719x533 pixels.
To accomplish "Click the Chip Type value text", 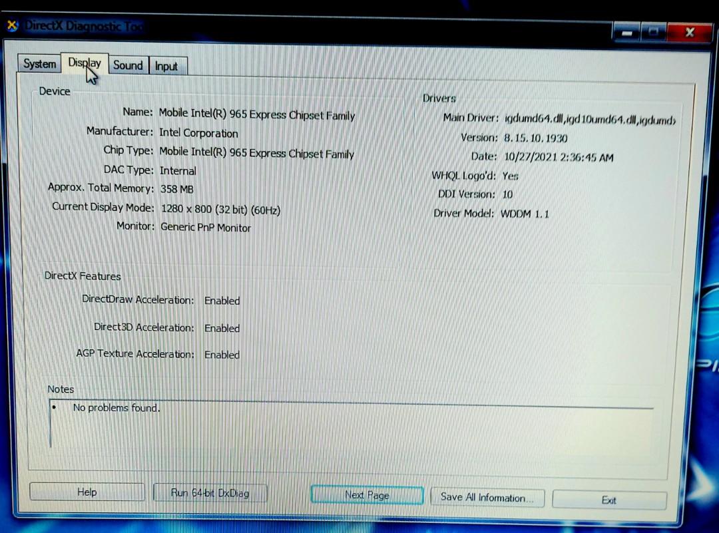I will coord(257,152).
